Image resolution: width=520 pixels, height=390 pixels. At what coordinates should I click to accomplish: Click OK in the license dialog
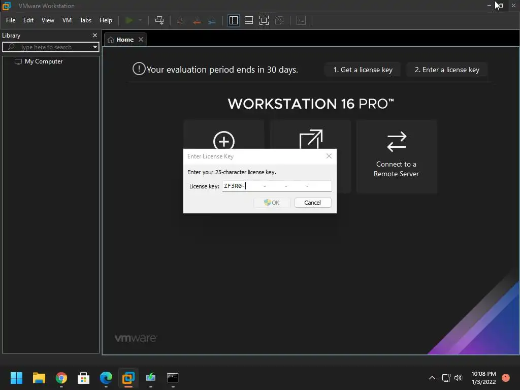[272, 203]
